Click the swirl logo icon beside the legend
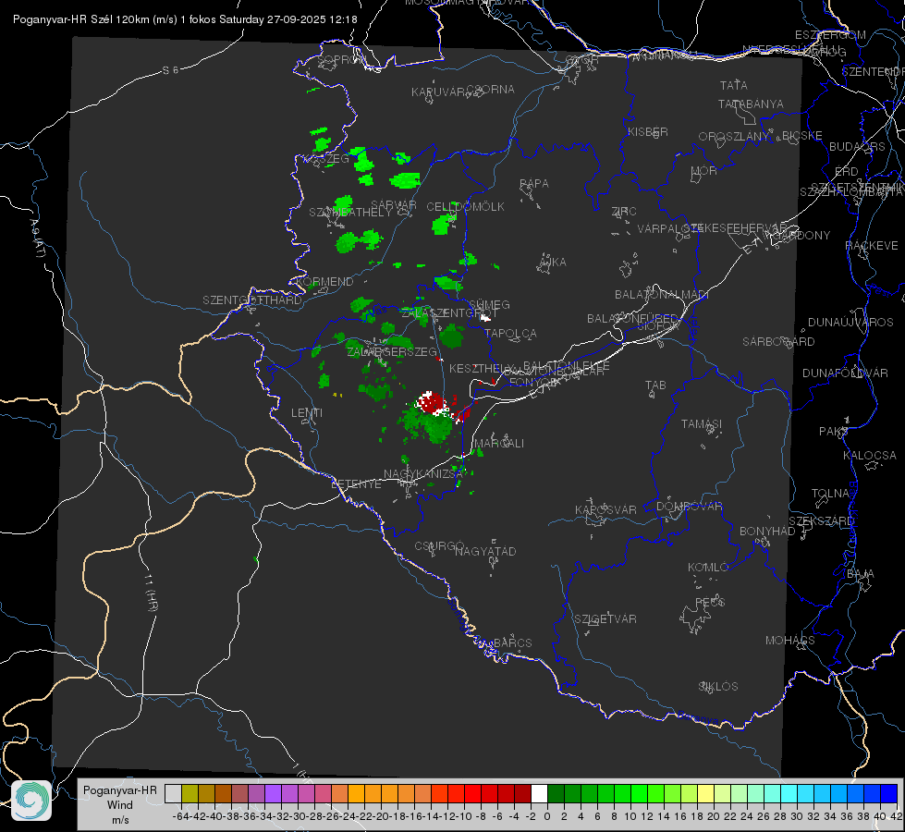This screenshot has width=905, height=832. (31, 801)
